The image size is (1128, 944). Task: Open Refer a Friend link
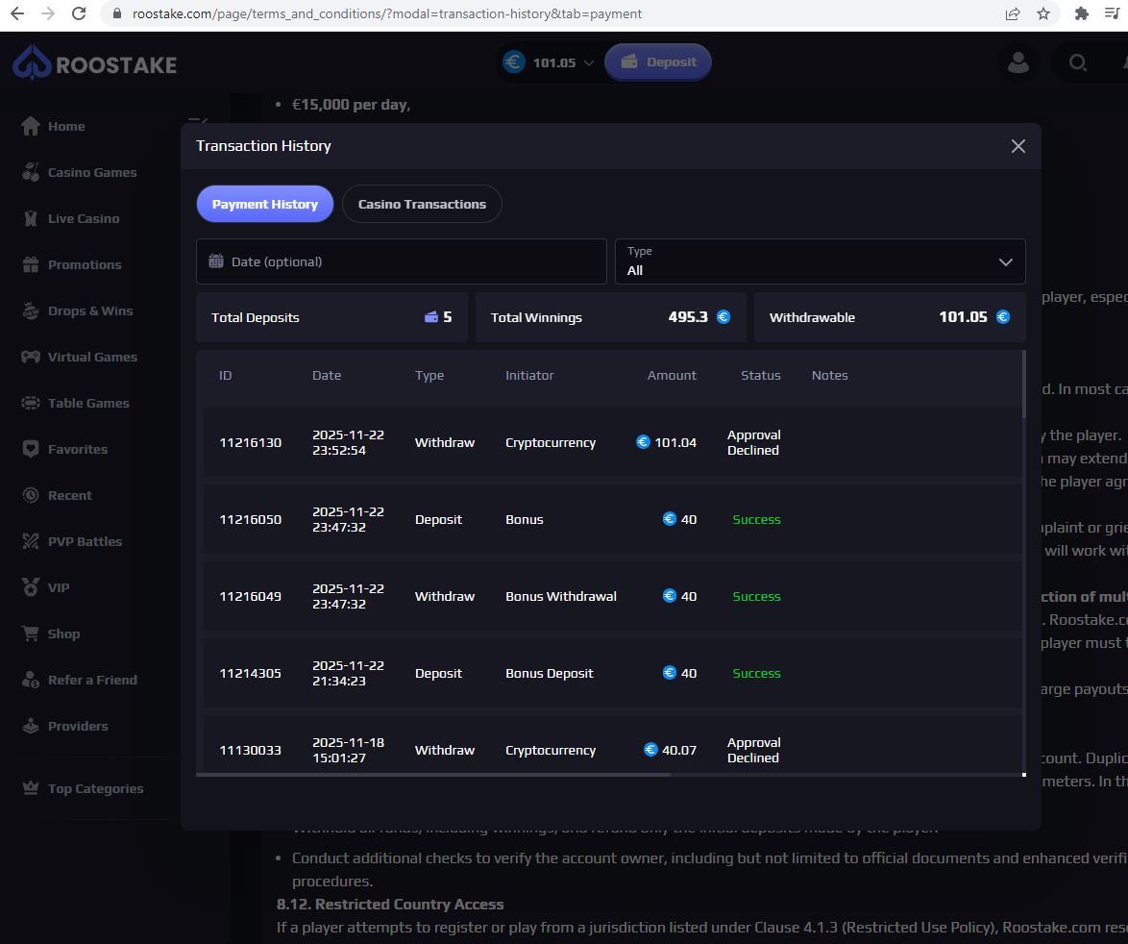92,680
